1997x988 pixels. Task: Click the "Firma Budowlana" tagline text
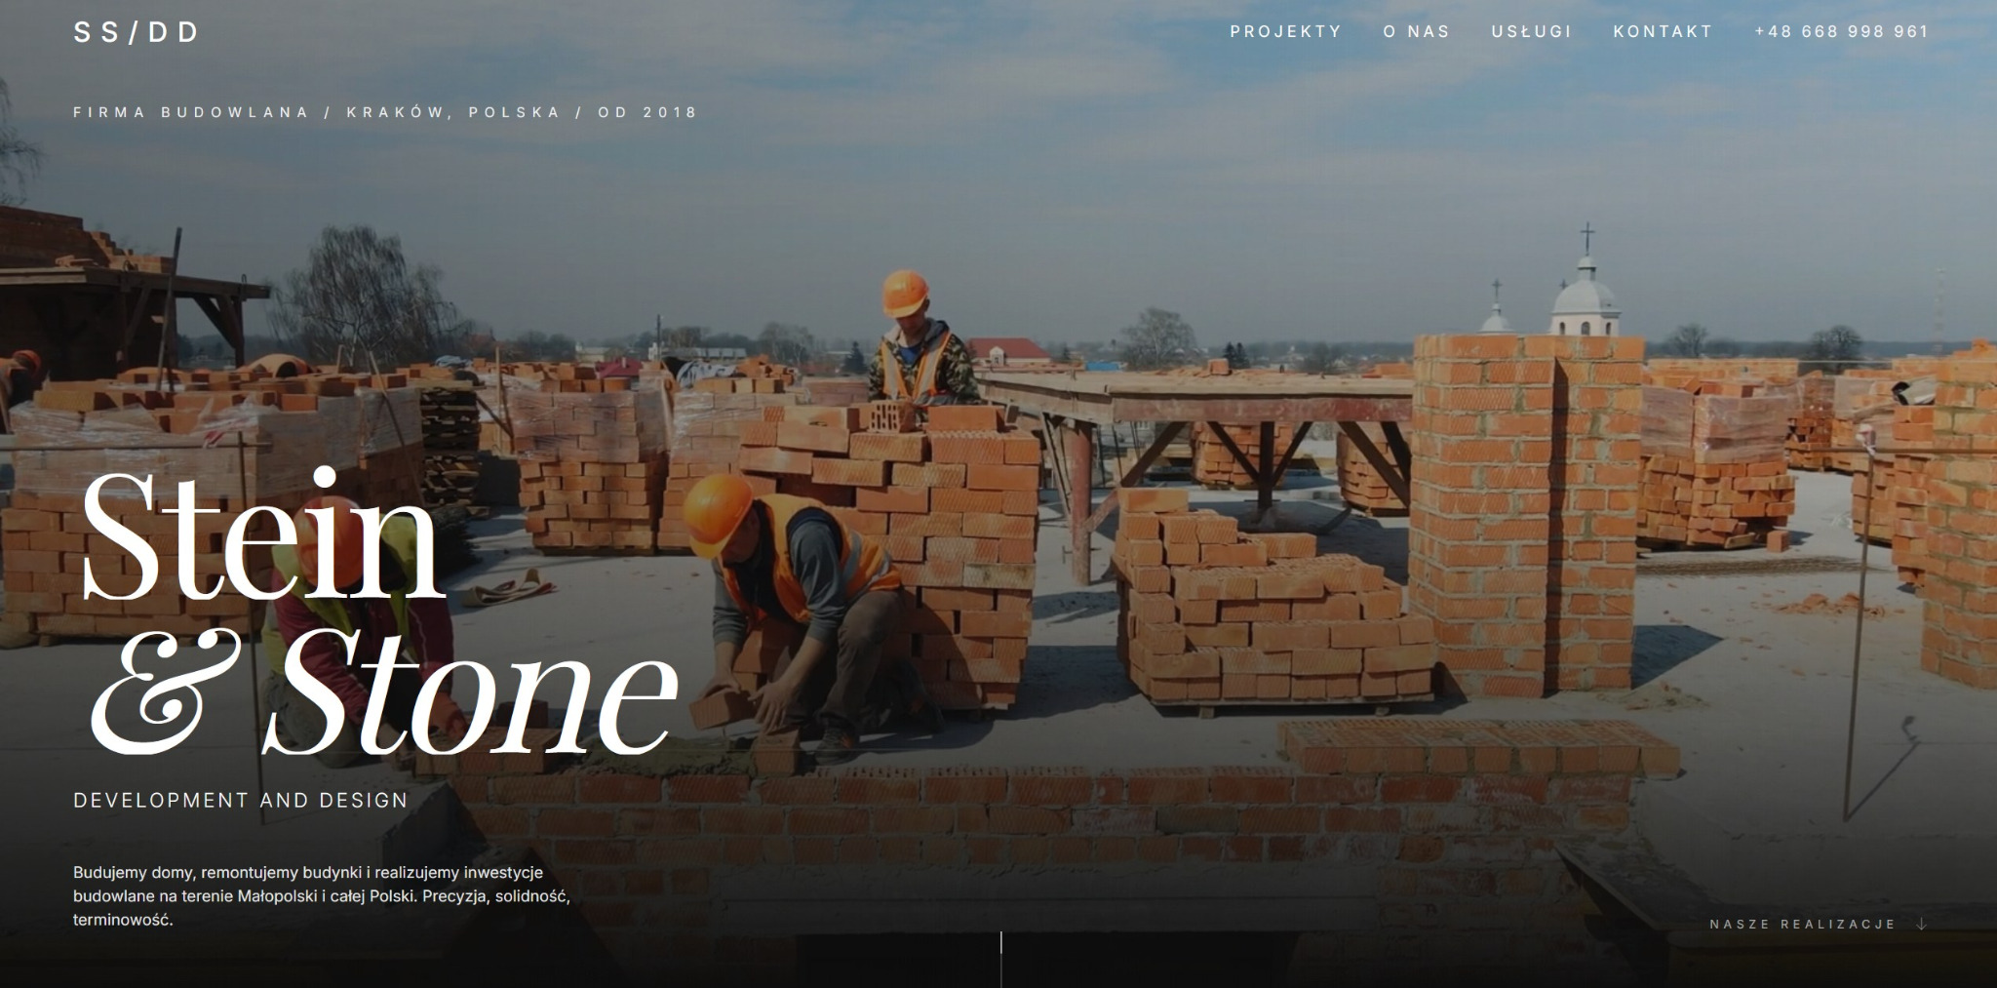[x=191, y=112]
